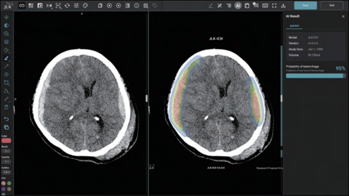Screen dimensions: 349x196
Task: Click the play cine icon in toolbar
Action: coord(109,5)
